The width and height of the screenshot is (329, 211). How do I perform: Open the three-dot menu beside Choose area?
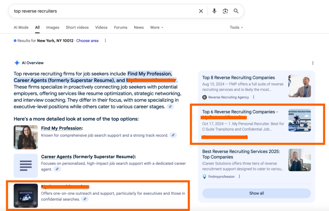pos(105,41)
